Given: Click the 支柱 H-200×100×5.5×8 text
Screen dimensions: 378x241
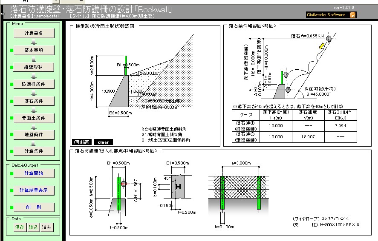Looking at the screenshot, I should 326,225.
